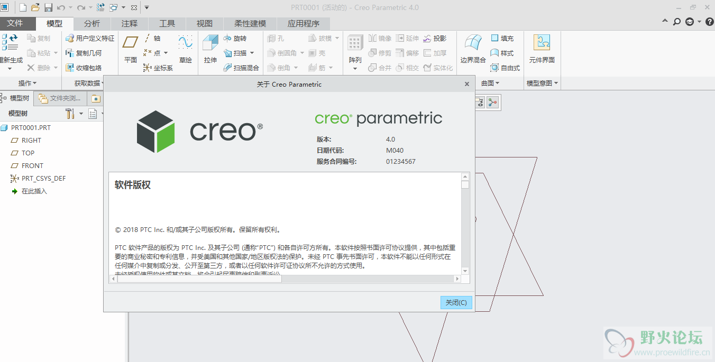Insert a datum 轴 axis
This screenshot has height=362, width=715.
click(152, 39)
